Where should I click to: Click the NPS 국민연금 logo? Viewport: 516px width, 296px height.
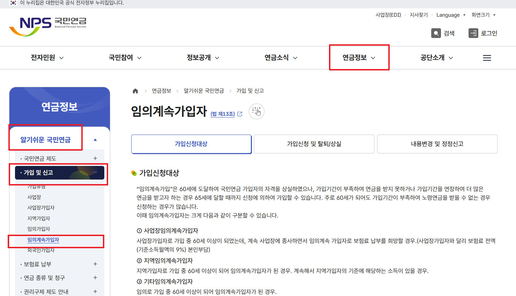(48, 24)
